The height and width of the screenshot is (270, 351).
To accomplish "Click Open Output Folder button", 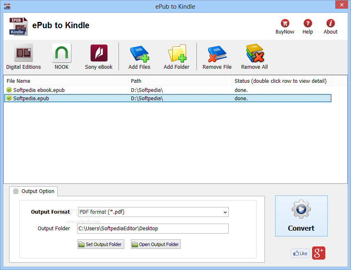I will point(156,244).
